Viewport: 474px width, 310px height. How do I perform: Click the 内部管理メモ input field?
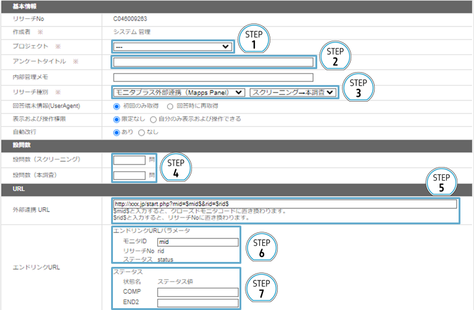[213, 77]
